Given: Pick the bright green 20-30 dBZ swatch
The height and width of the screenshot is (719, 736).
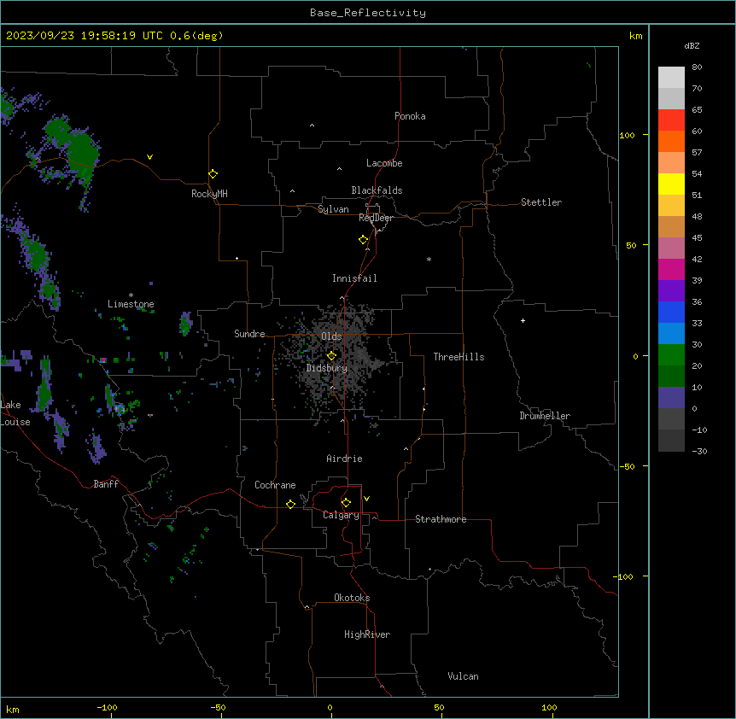Looking at the screenshot, I should click(671, 355).
